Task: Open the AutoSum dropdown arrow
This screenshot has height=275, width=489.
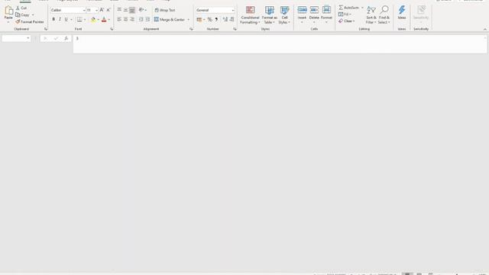Action: tap(362, 8)
